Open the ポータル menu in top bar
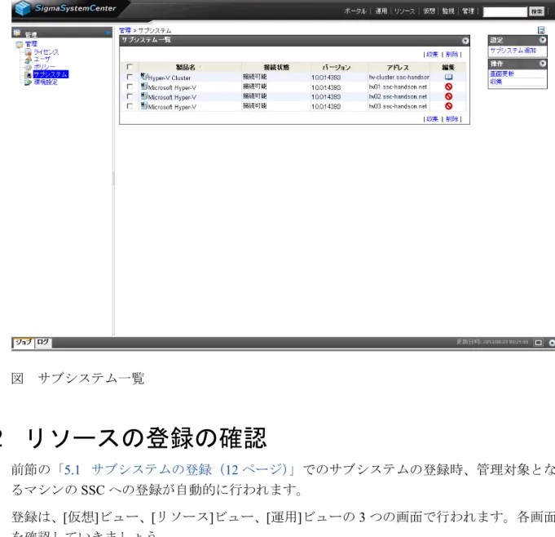The width and height of the screenshot is (555, 537). (x=355, y=11)
